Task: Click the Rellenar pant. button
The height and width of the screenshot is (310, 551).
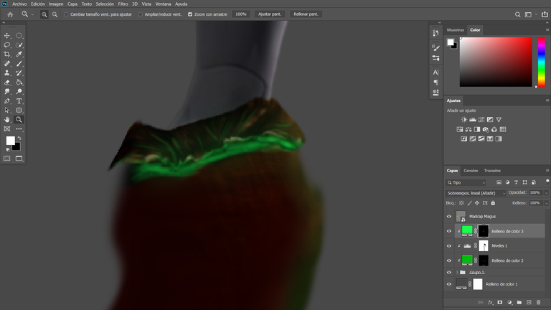Action: 306,14
